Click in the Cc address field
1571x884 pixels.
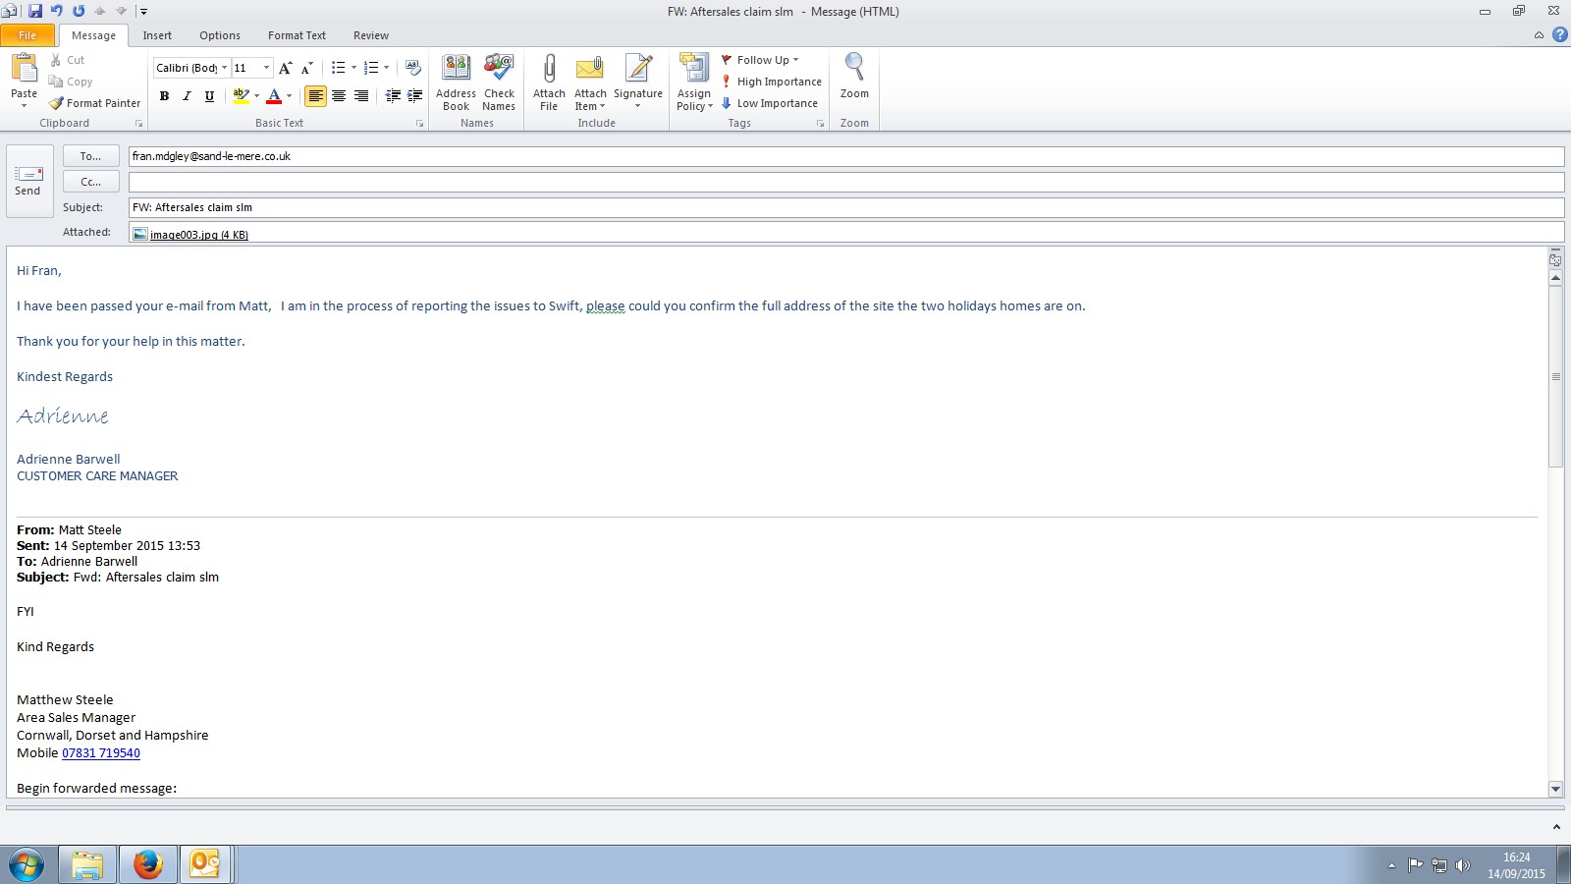pyautogui.click(x=846, y=182)
